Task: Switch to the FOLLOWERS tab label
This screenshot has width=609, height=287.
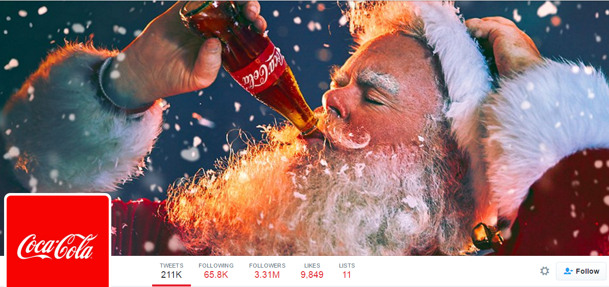Action: (267, 266)
